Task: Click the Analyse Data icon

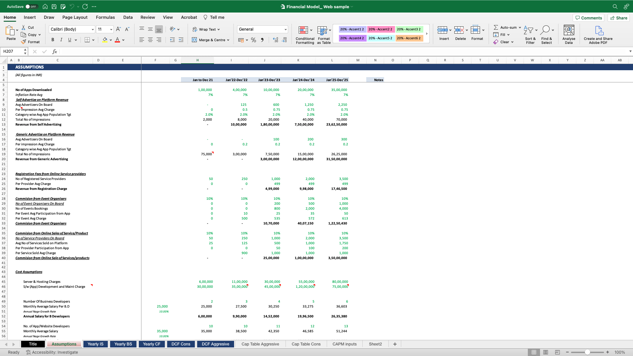Action: (569, 30)
